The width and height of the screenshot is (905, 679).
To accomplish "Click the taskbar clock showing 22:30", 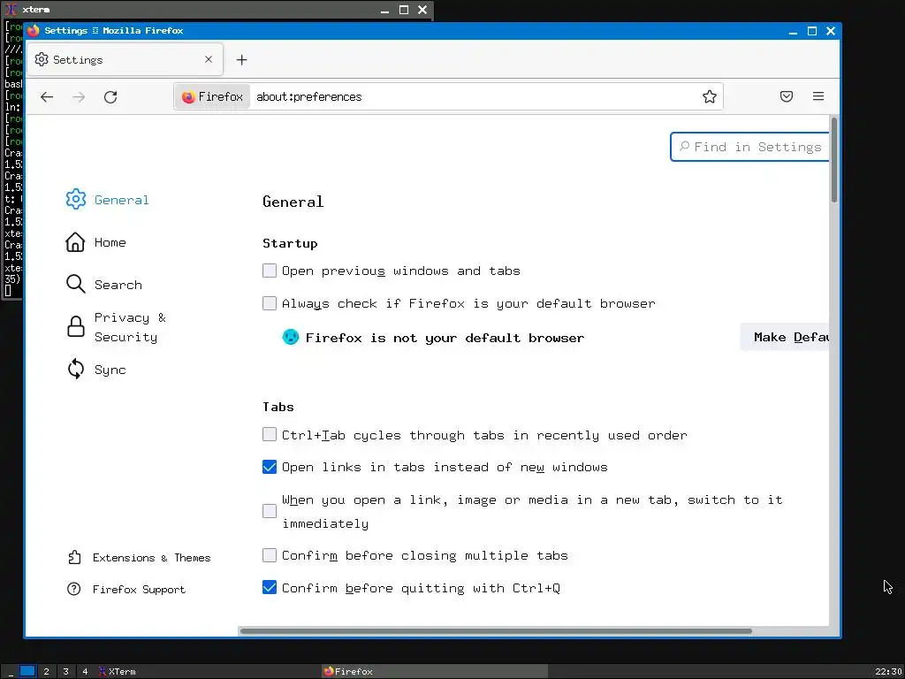I will pos(888,672).
